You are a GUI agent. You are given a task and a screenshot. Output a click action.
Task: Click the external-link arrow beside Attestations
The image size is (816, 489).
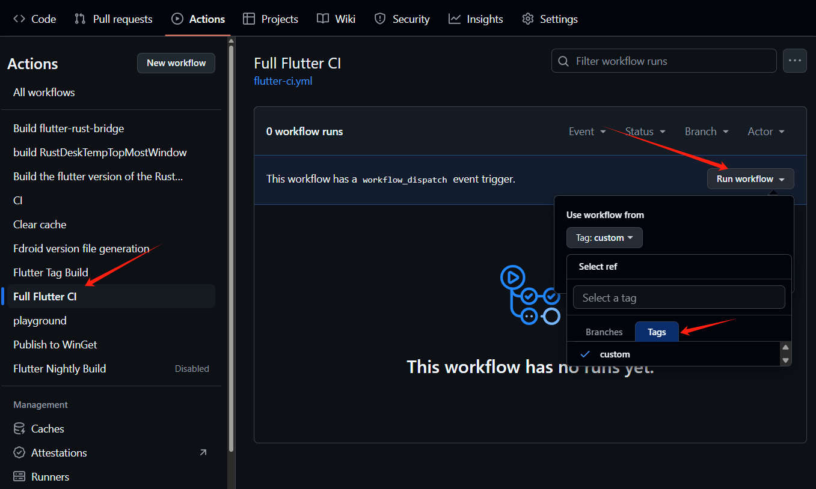(x=203, y=452)
